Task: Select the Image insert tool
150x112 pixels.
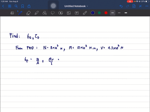Action: pyautogui.click(x=69, y=13)
